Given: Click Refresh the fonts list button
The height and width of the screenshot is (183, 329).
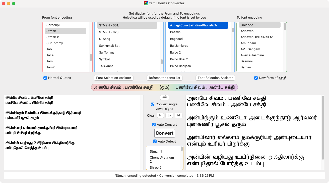Looking at the screenshot, I should 165,78.
